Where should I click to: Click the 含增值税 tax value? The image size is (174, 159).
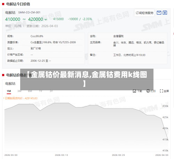[118, 36]
